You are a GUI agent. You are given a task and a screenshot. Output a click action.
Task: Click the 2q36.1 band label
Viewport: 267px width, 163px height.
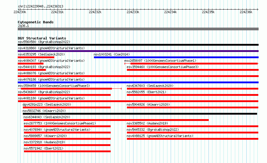pos(23,26)
